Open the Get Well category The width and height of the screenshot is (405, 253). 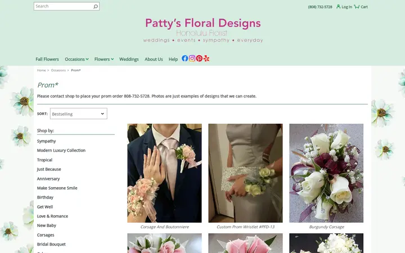[x=45, y=207]
